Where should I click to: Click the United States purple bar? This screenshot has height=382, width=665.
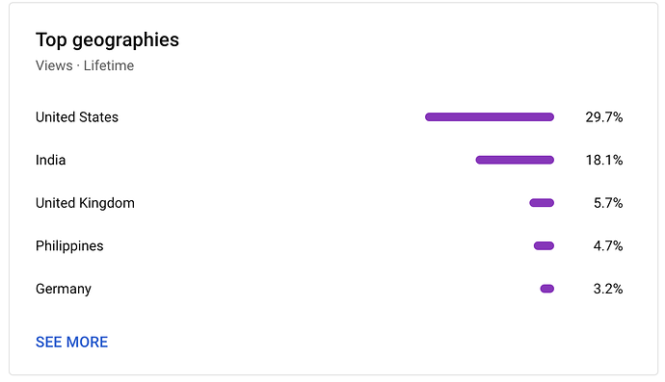(490, 117)
